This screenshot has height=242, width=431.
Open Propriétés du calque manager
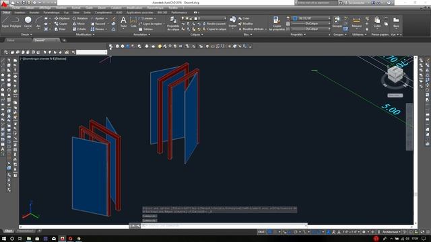[x=173, y=24]
